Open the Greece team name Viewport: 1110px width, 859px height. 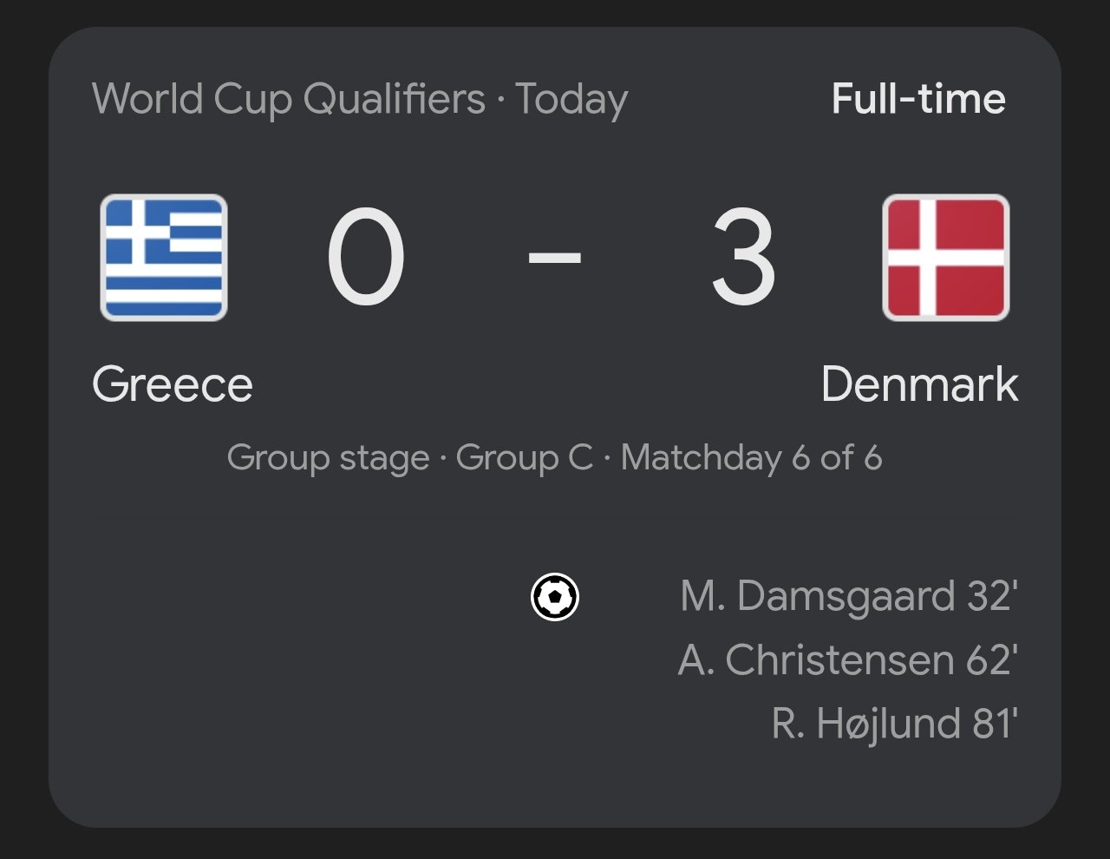(x=173, y=384)
